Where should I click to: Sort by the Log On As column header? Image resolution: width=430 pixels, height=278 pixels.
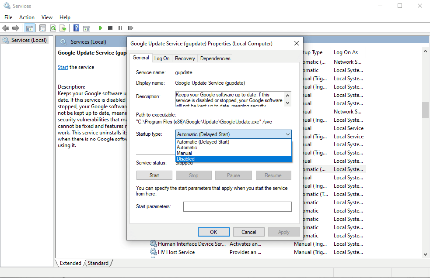pyautogui.click(x=348, y=52)
